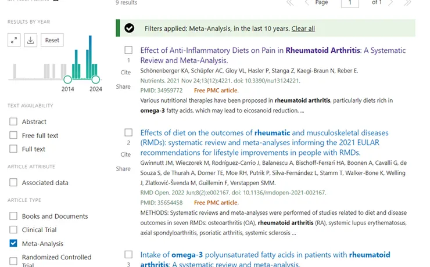The image size is (430, 267).
Task: Click the page number input field
Action: (350, 3)
